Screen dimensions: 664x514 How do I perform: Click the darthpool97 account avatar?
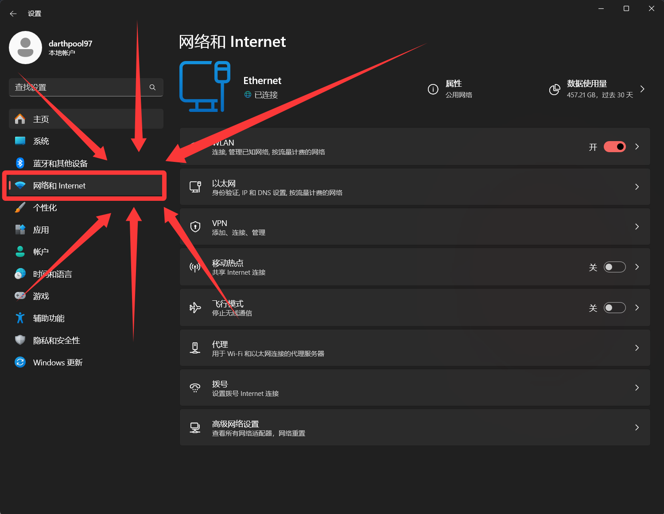26,48
